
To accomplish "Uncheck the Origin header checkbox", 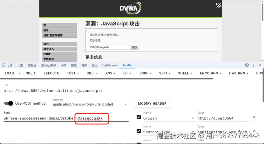I will click(x=139, y=117).
